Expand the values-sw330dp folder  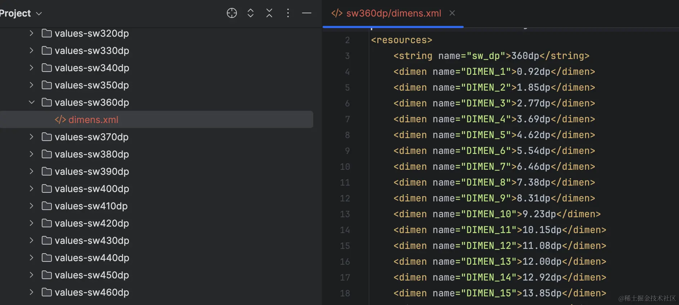[31, 51]
